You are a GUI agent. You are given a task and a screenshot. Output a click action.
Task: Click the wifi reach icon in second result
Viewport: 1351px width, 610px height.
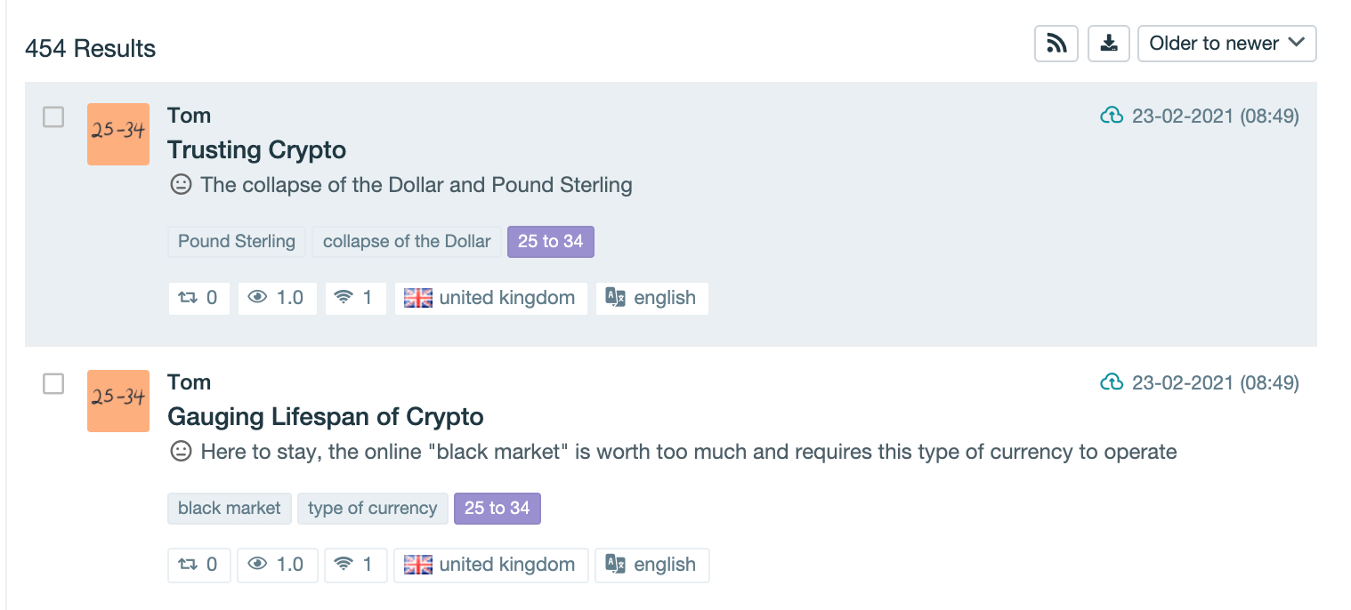pyautogui.click(x=344, y=565)
